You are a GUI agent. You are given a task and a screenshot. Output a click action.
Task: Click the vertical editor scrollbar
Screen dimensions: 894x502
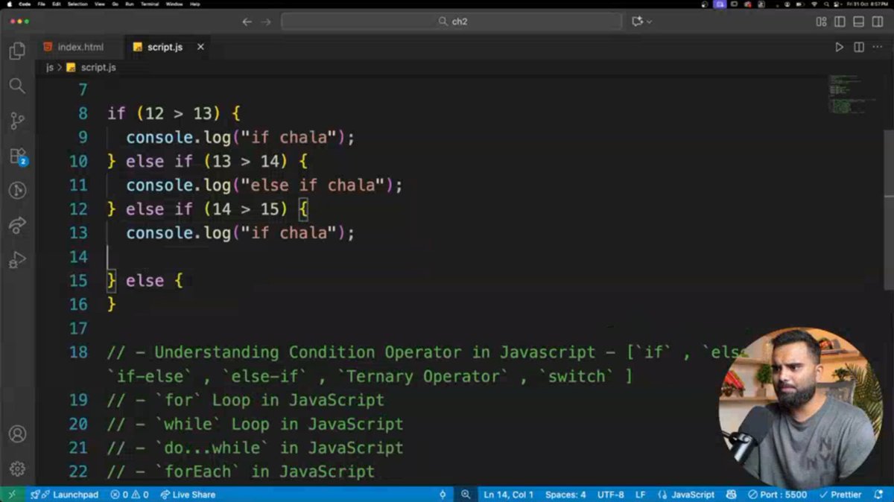[889, 209]
